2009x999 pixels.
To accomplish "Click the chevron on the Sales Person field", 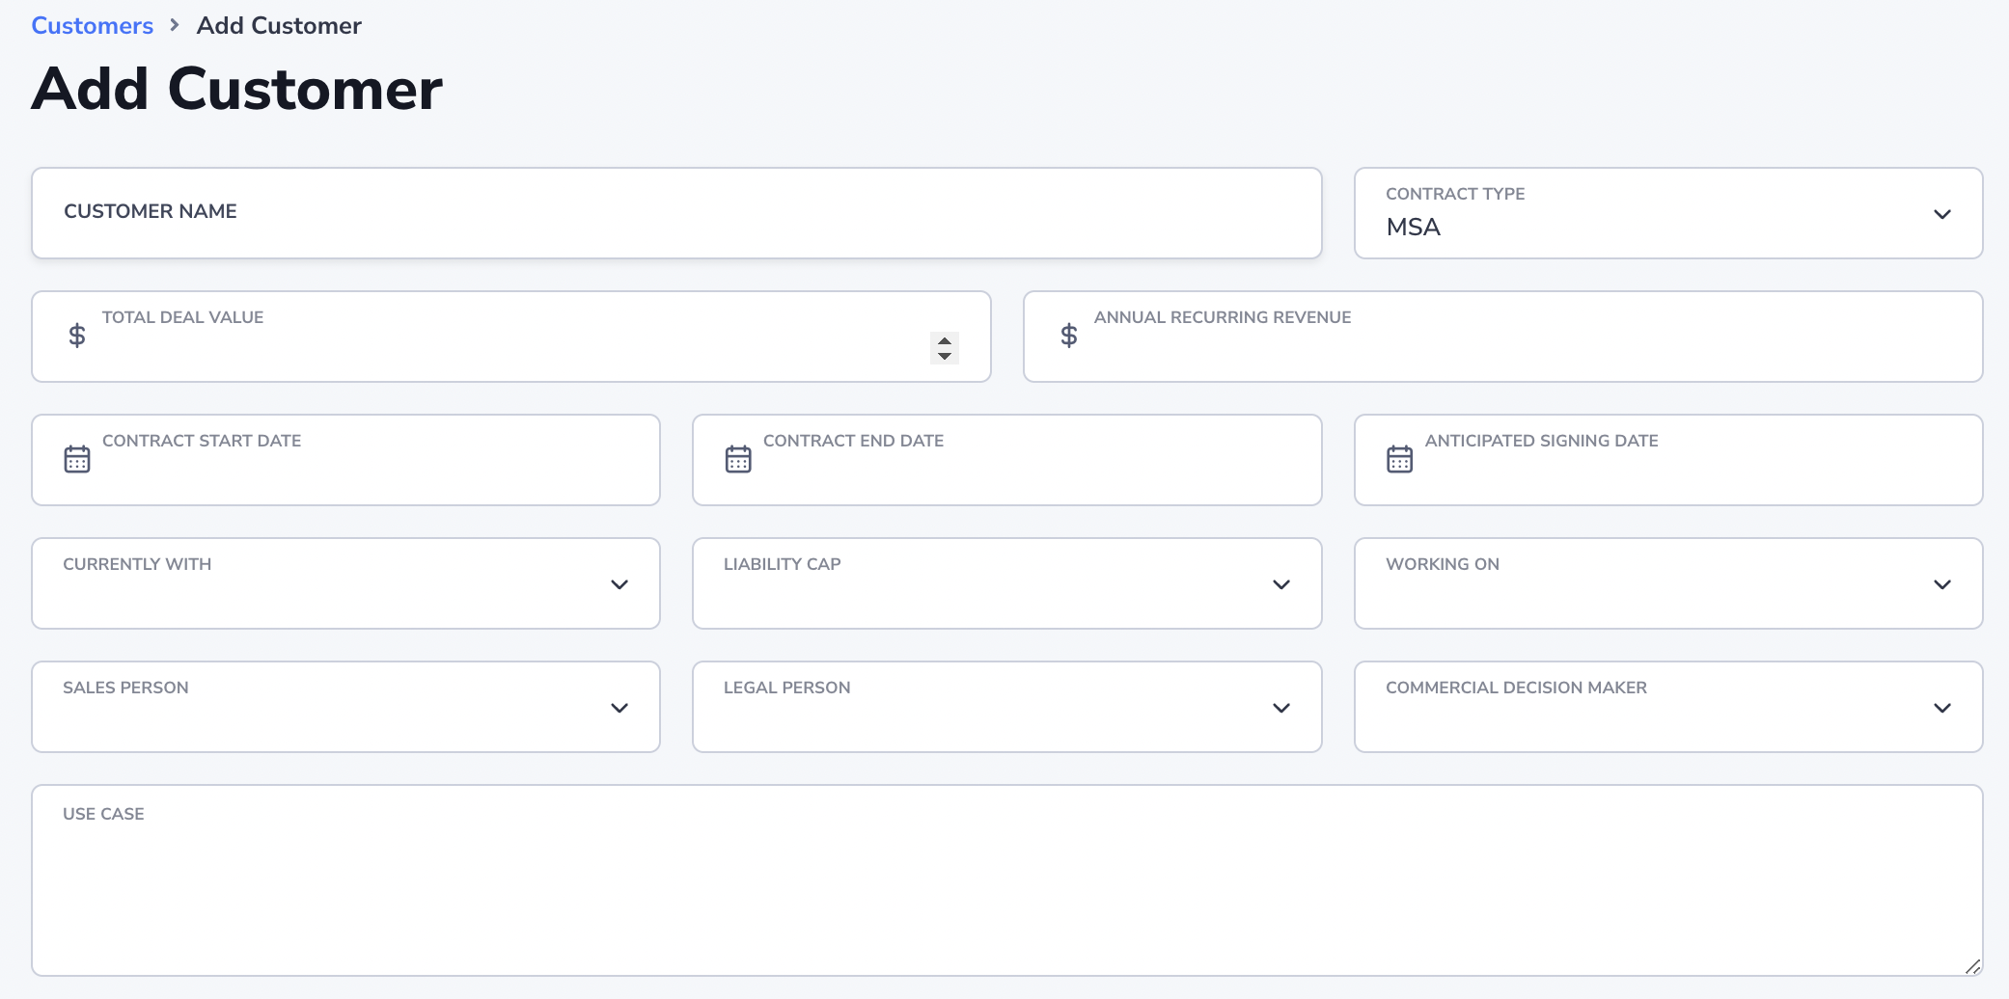I will tap(619, 708).
